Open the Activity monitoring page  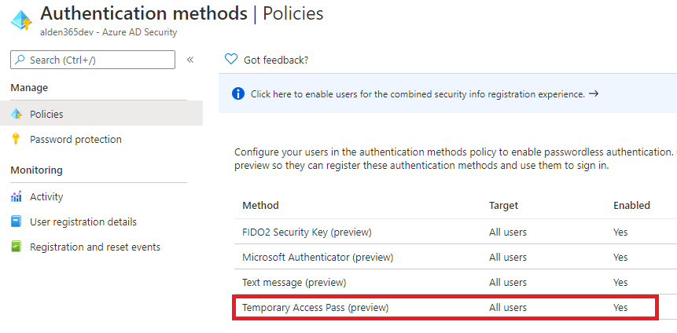[46, 197]
